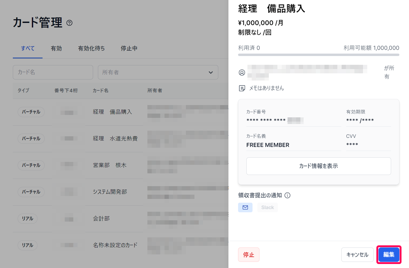Click the memo note icon
409x268 pixels.
242,88
